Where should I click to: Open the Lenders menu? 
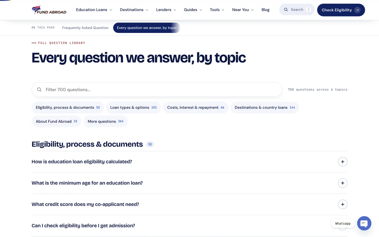(x=166, y=10)
